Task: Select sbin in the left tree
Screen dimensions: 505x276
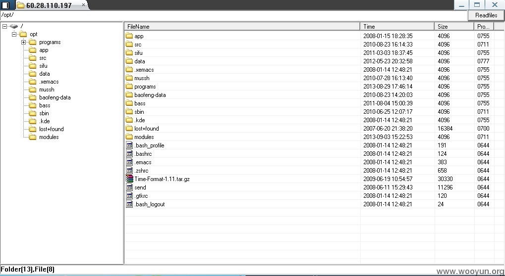Action: [44, 113]
